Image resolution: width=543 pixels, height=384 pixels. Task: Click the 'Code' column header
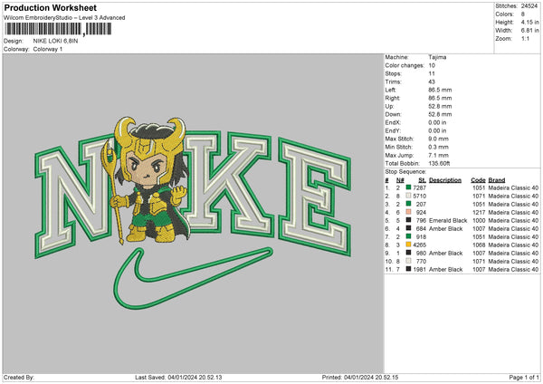click(478, 180)
